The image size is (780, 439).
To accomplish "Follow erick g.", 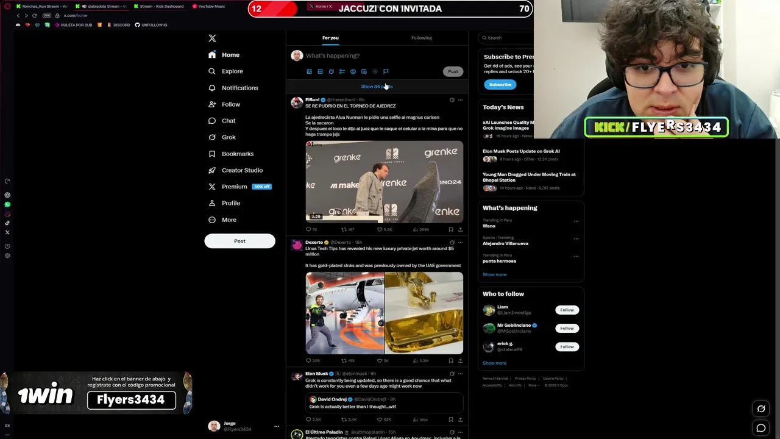I will tap(567, 346).
